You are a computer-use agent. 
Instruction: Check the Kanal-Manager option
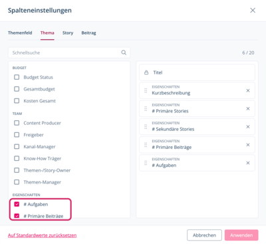(17, 146)
